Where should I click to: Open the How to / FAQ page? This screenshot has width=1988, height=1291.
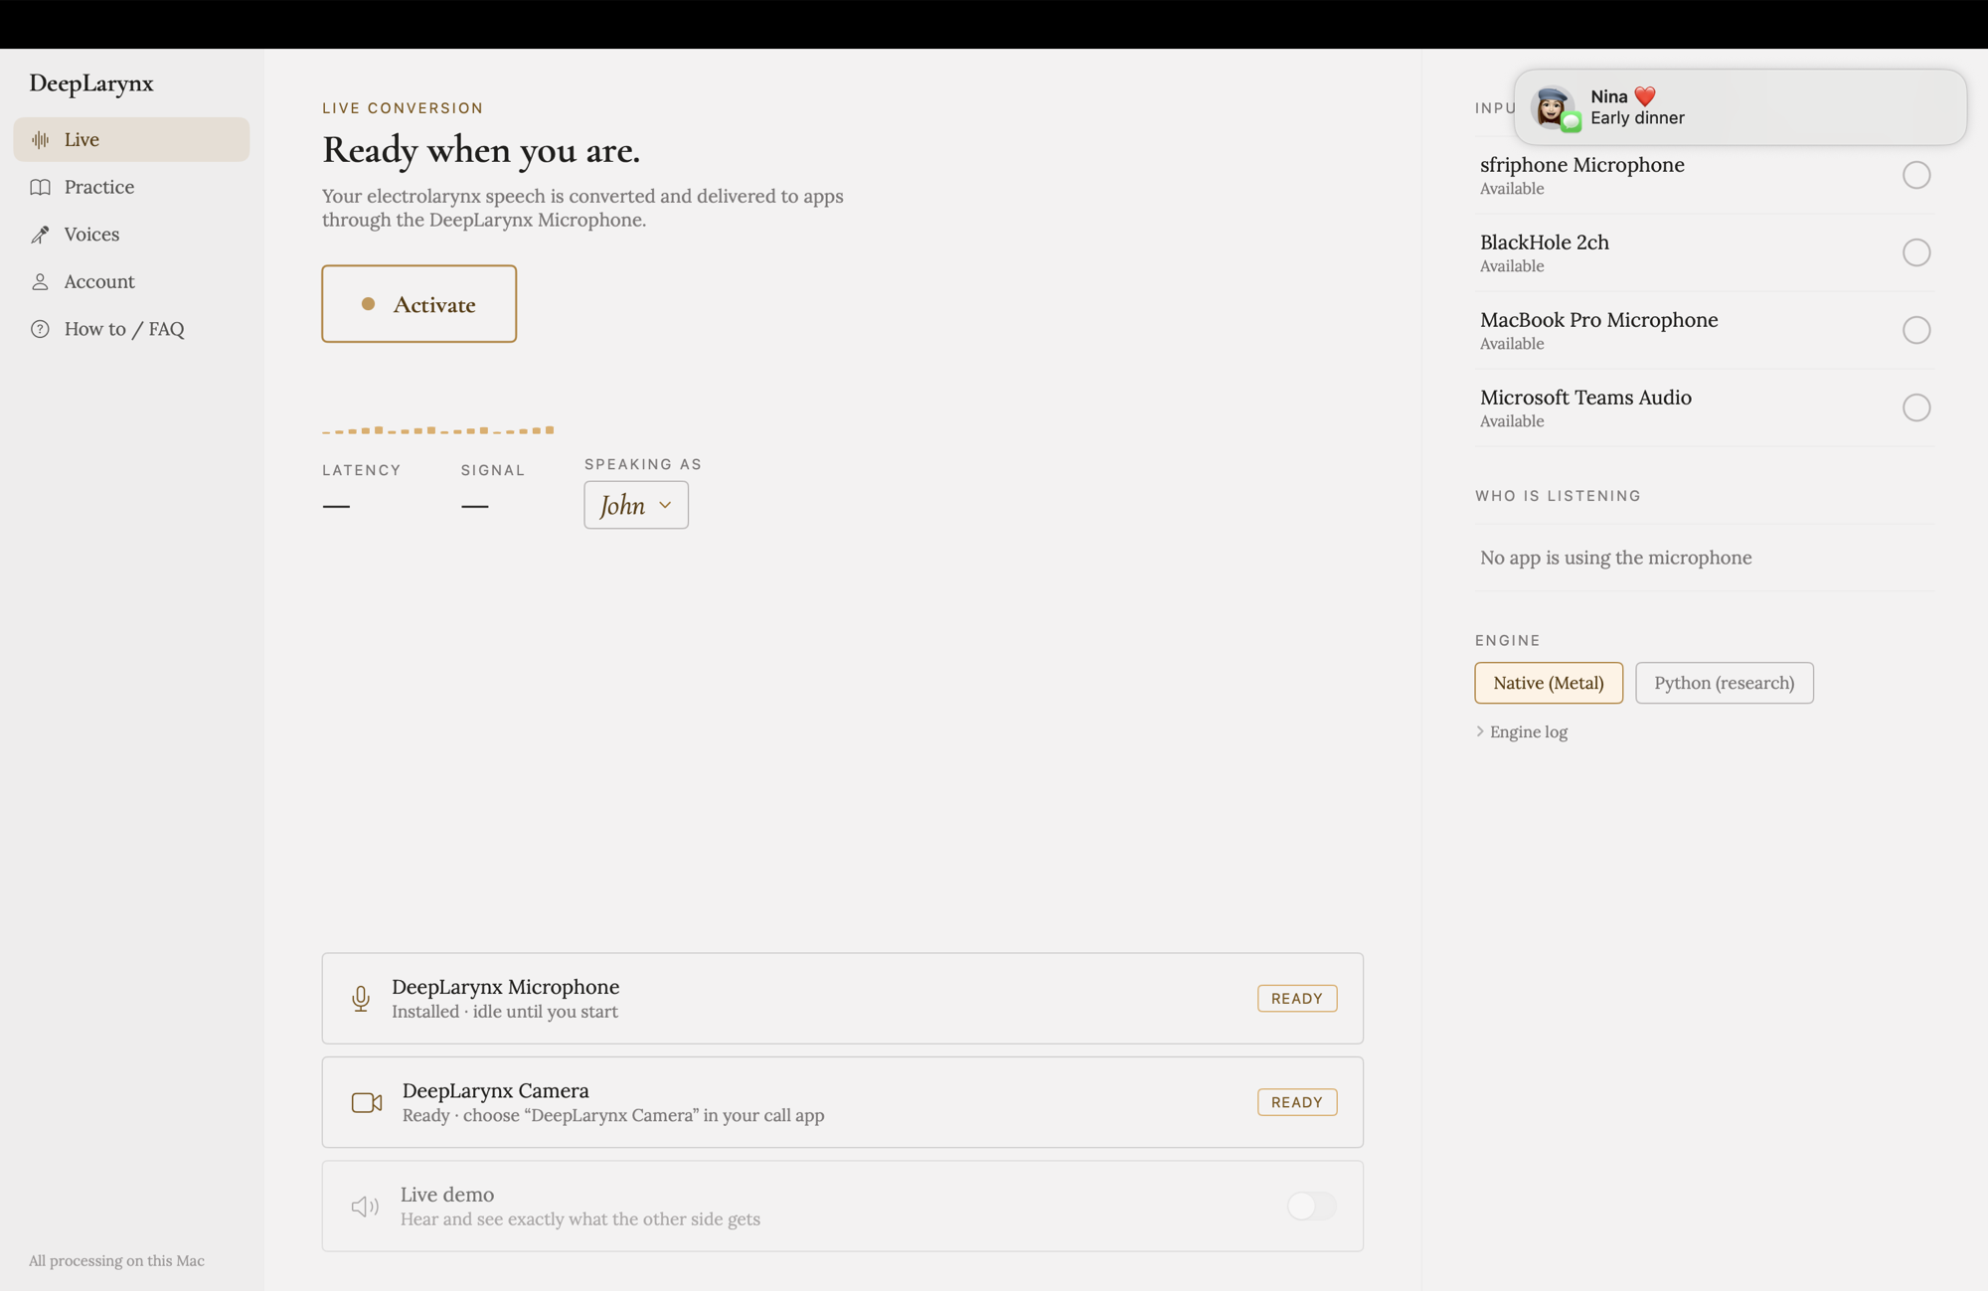pos(131,329)
